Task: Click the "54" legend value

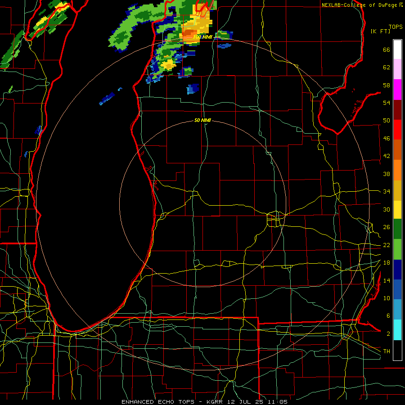Action: point(387,103)
